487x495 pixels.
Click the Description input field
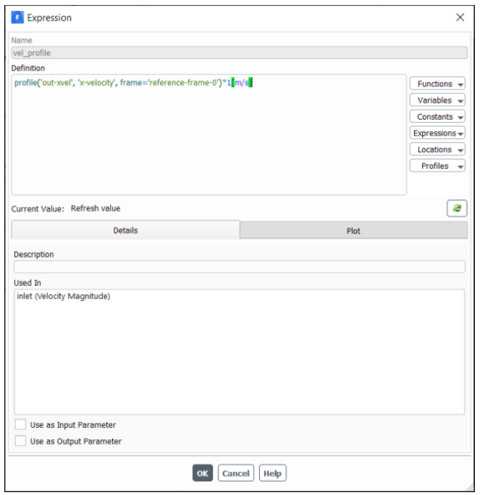tap(239, 267)
